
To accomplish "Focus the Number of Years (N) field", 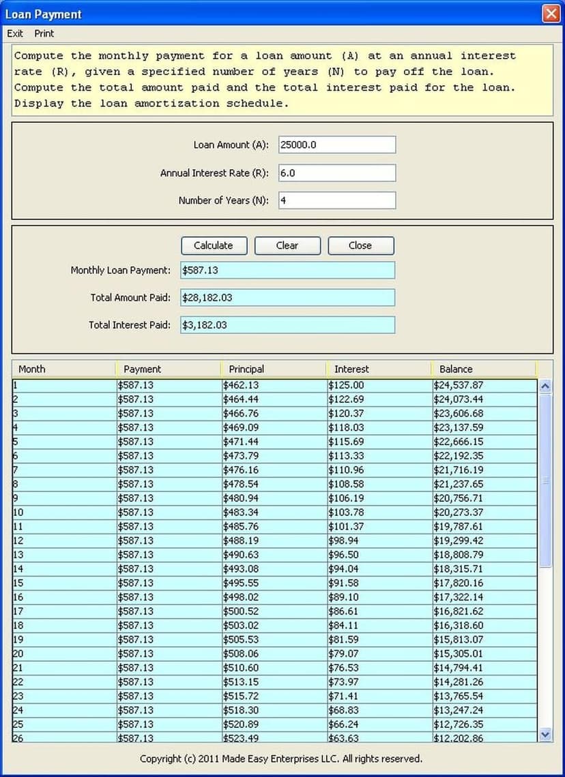I will pos(337,200).
